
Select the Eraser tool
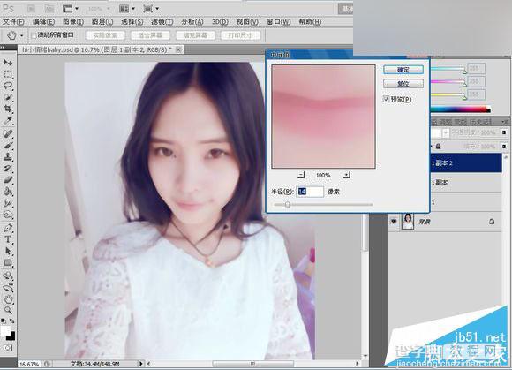pyautogui.click(x=8, y=180)
